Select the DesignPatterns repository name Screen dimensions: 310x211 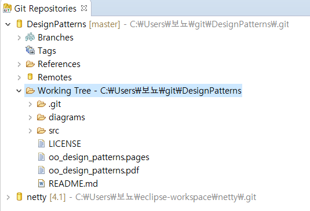click(57, 24)
